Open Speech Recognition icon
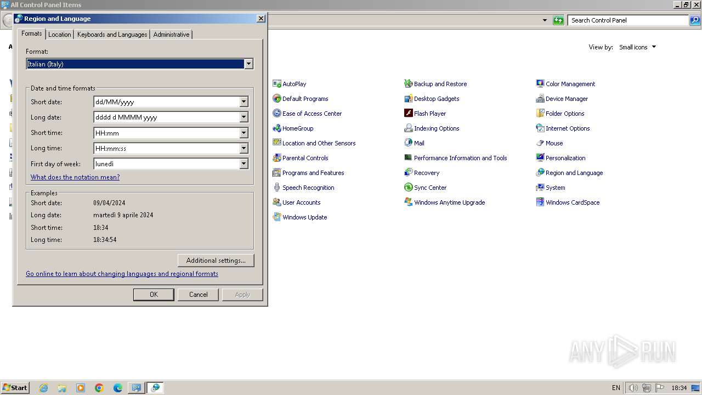This screenshot has height=395, width=702. (303, 188)
